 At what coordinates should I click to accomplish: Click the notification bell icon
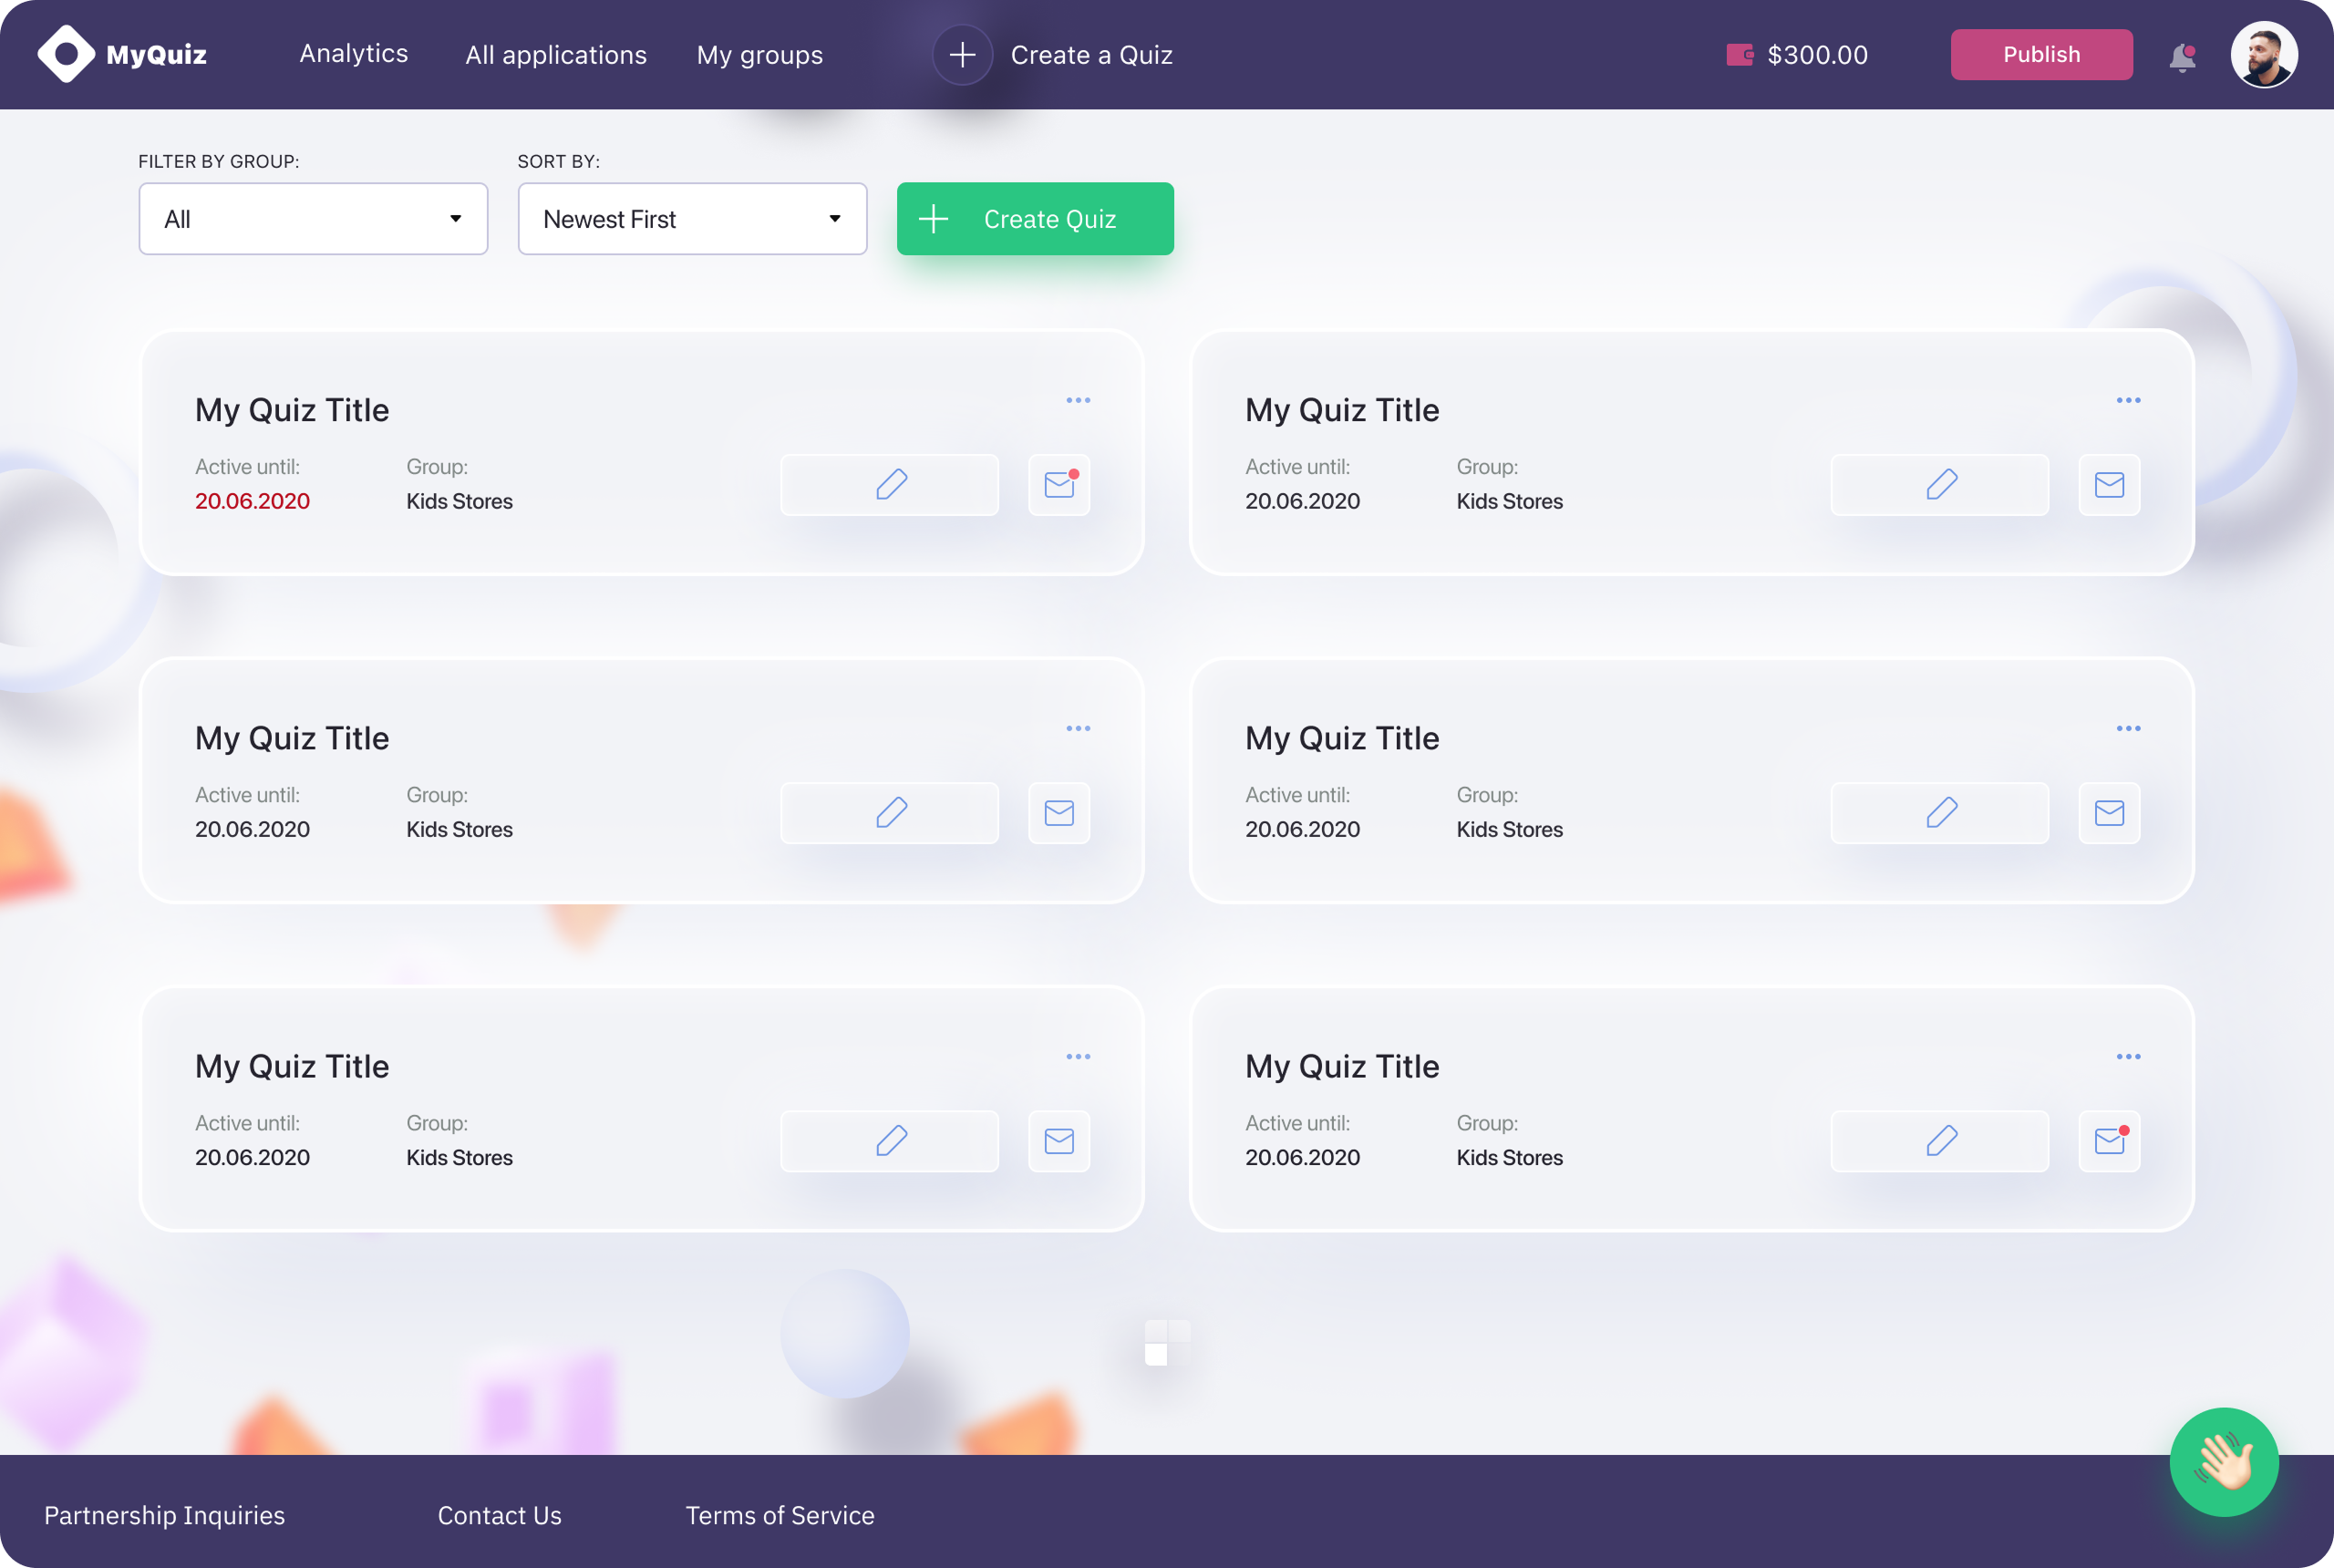click(2182, 57)
